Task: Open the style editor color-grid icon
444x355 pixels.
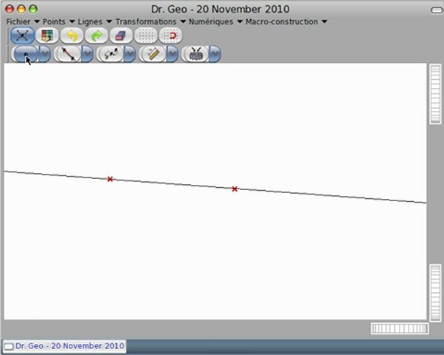Action: [49, 35]
